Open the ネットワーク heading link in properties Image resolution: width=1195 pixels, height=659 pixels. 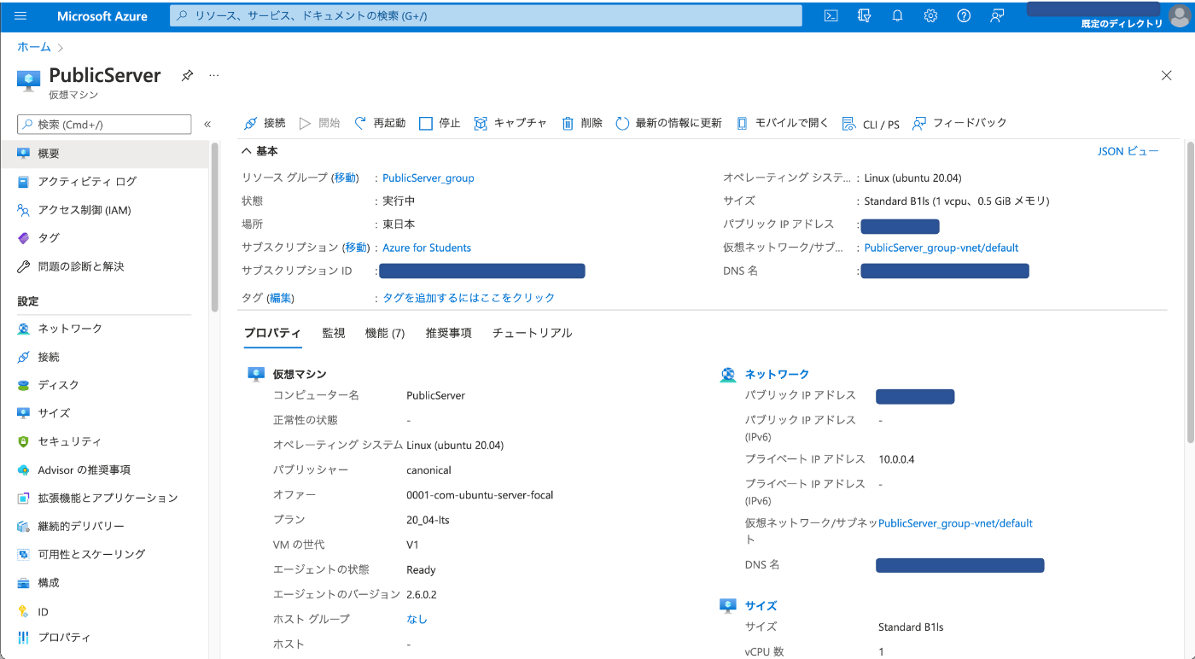[777, 374]
